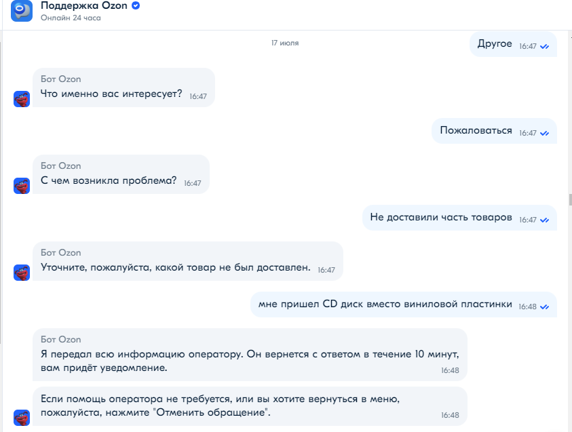Screen dimensions: 572x432
Task: Click the 'Поддержка Ozon' chat title
Action: click(x=84, y=6)
